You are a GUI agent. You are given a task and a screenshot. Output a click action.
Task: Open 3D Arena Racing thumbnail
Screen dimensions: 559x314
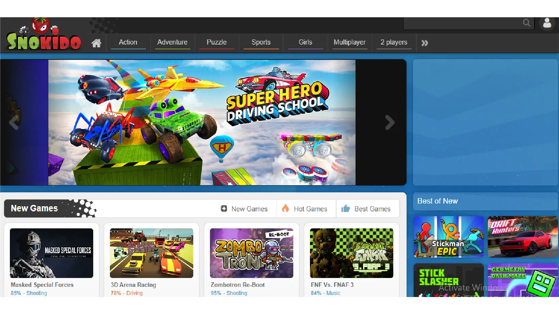point(151,253)
